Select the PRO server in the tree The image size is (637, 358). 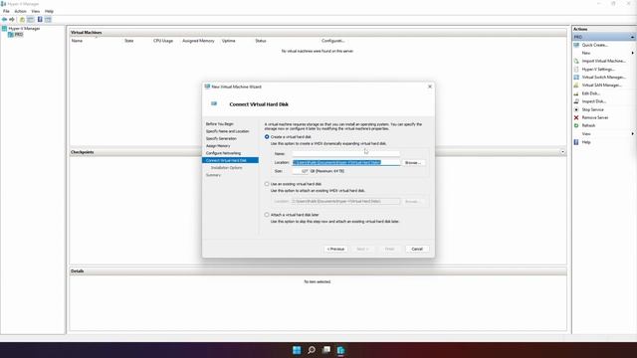coord(19,35)
